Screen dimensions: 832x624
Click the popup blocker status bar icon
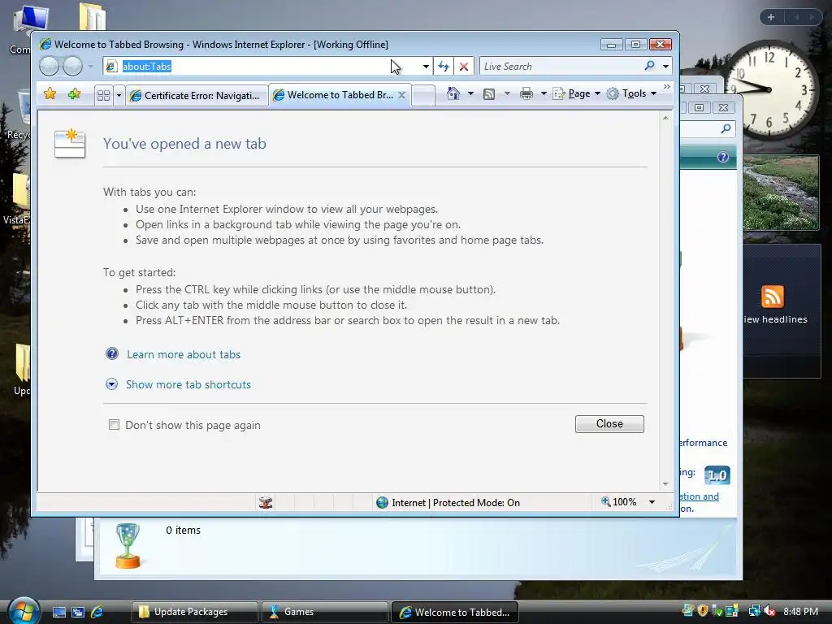(x=266, y=502)
